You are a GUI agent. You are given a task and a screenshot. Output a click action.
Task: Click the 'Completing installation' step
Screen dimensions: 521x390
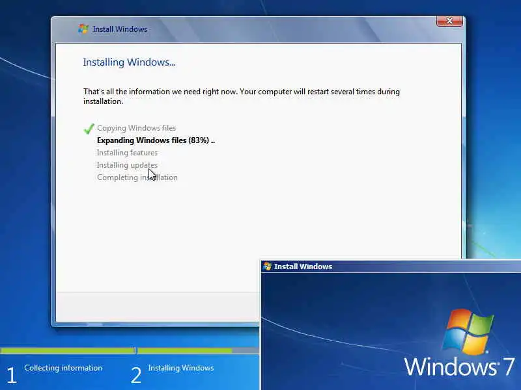137,177
